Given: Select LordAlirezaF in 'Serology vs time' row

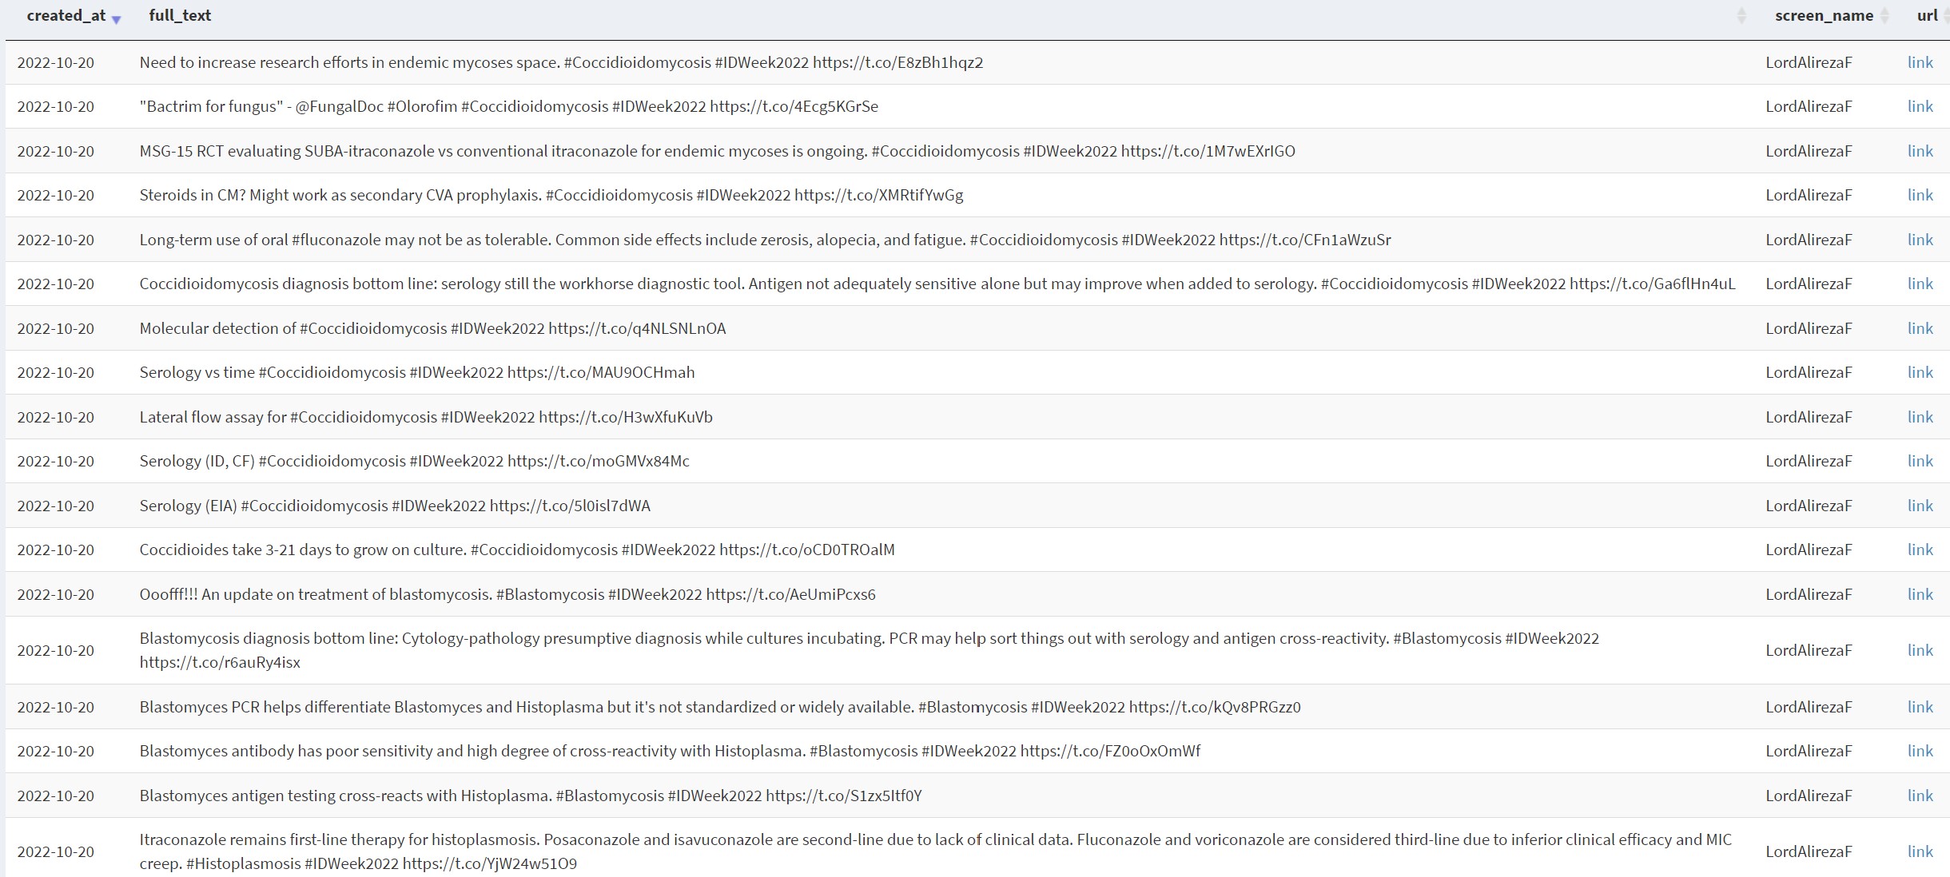Looking at the screenshot, I should (x=1809, y=372).
